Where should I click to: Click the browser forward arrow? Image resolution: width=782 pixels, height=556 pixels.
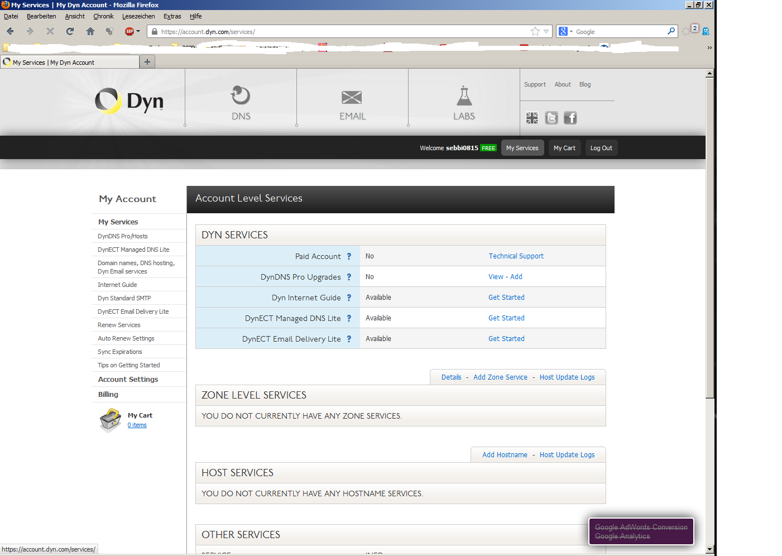click(30, 31)
